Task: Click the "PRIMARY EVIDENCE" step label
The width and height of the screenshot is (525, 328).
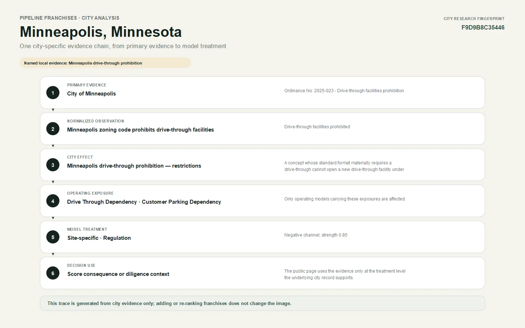Action: 87,85
